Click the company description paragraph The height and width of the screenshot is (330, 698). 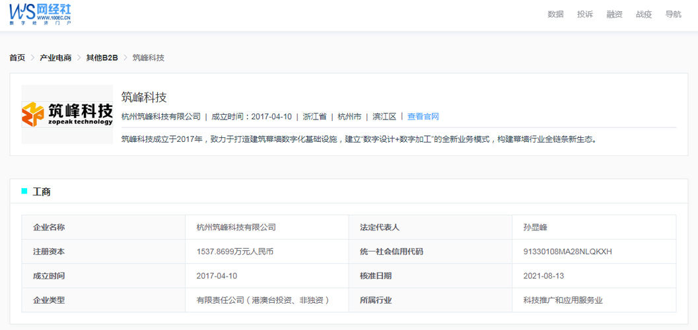pos(359,139)
